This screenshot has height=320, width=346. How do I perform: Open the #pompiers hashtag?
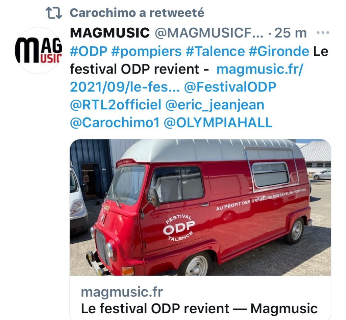[147, 51]
